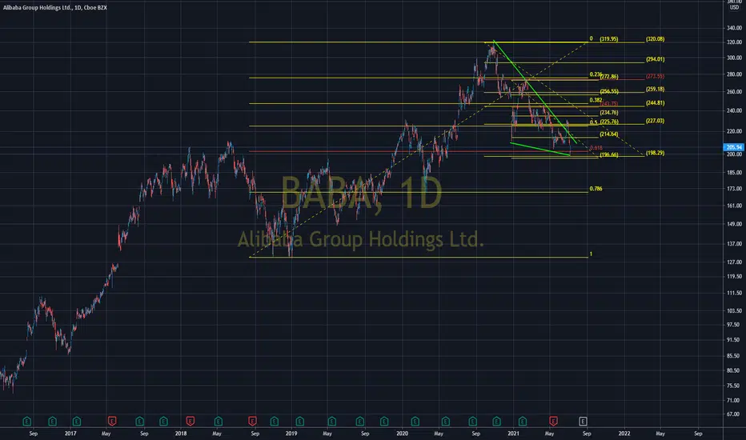Screen dimensions: 746x440
Task: Open the red earnings marker above Sep 2018
Action: pos(252,421)
